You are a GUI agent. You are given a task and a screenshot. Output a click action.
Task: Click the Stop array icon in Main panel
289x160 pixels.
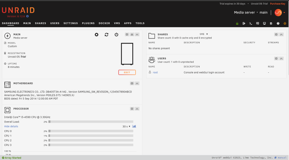pos(96,35)
